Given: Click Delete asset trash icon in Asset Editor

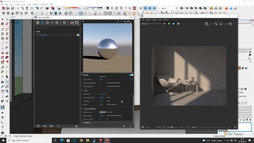Looking at the screenshot, I should 58,126.
